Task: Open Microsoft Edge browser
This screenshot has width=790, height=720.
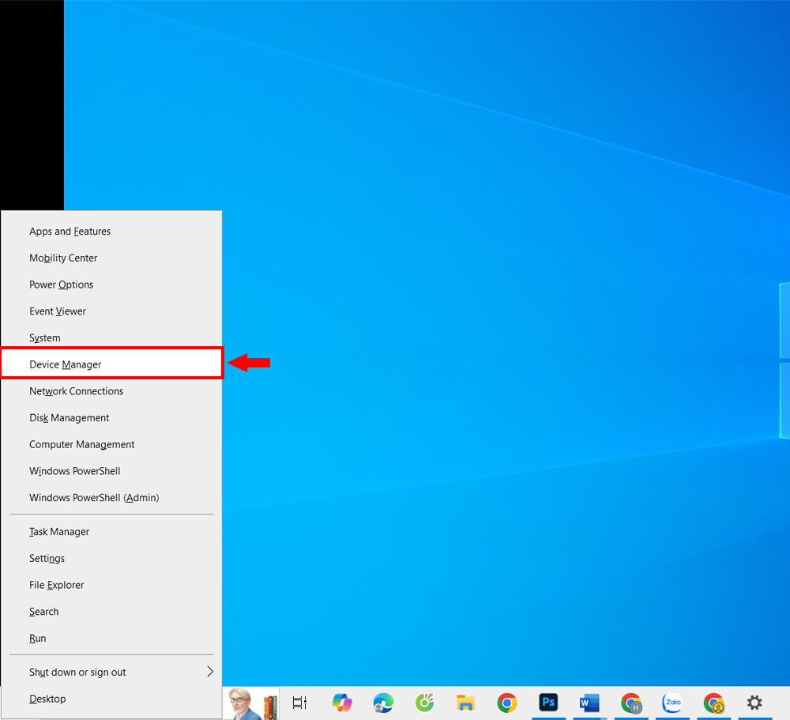Action: click(x=383, y=703)
